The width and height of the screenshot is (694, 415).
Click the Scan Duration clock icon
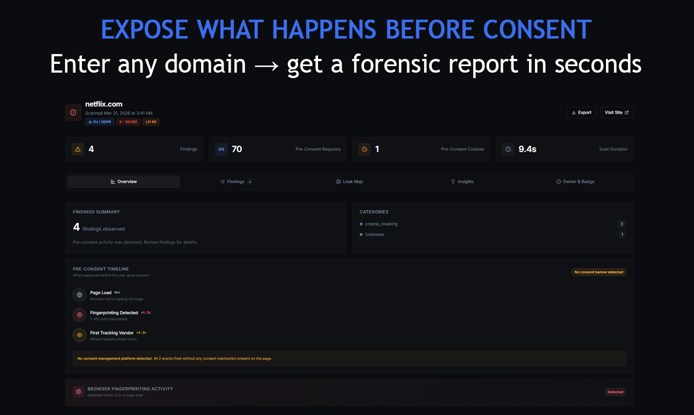(508, 149)
